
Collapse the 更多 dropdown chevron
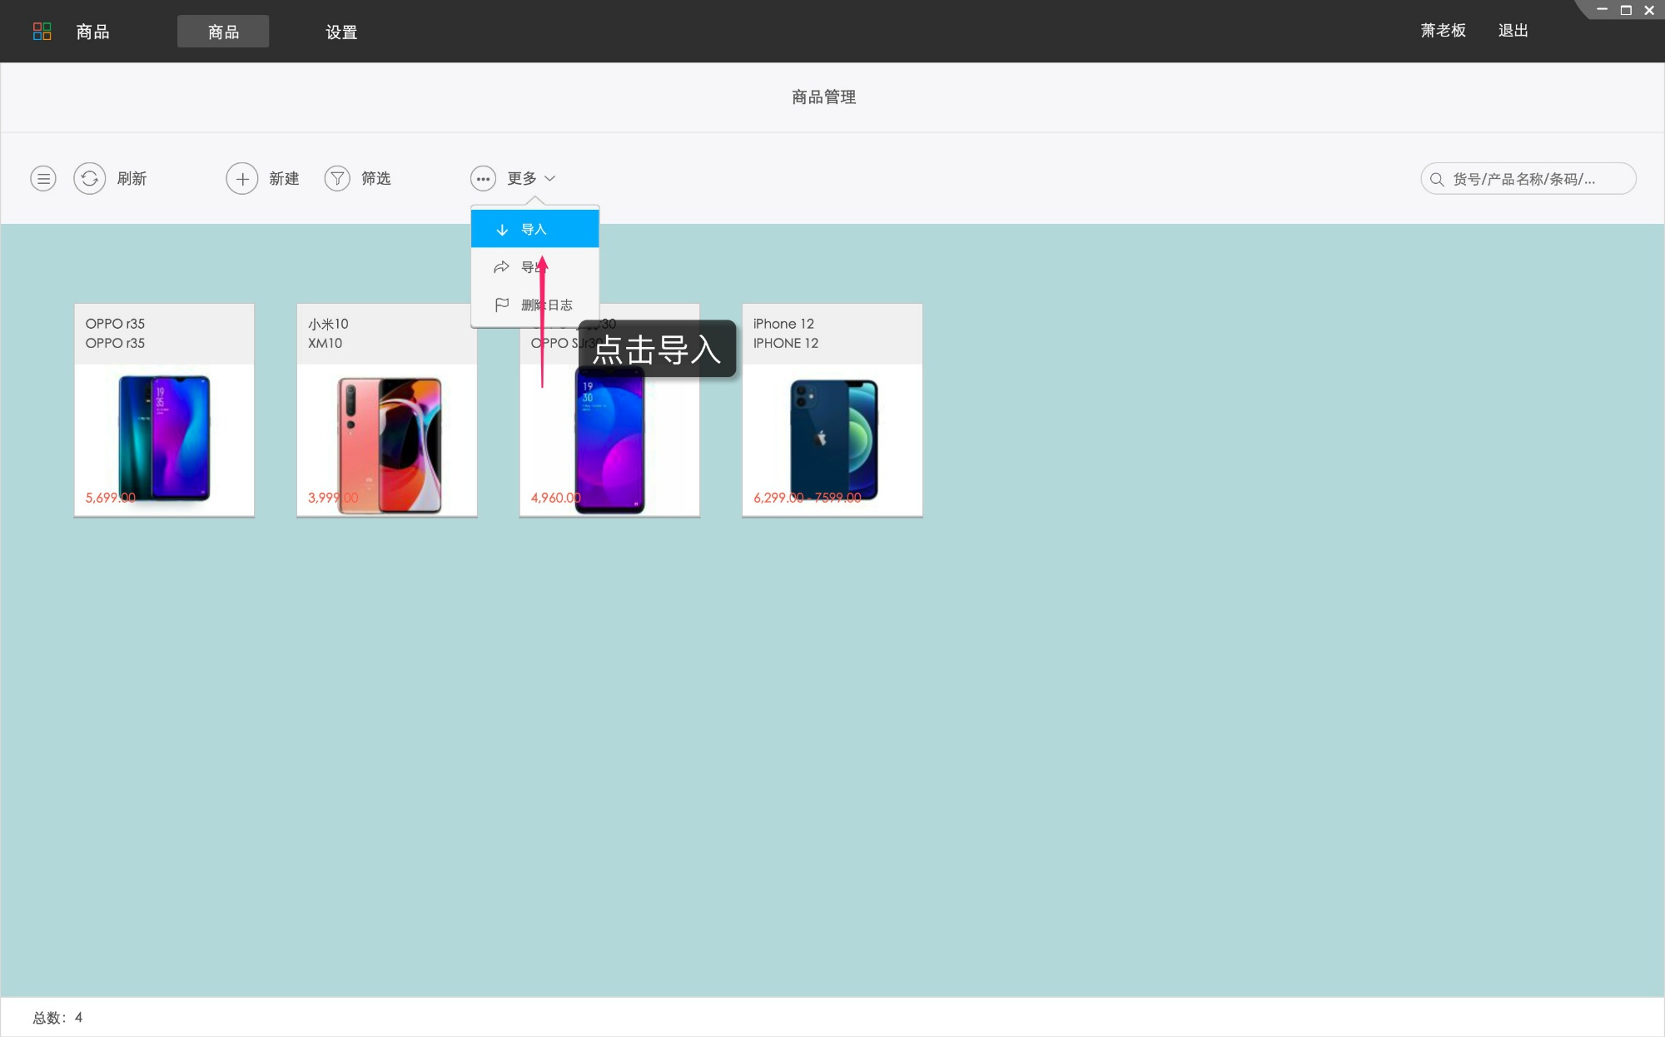coord(550,178)
